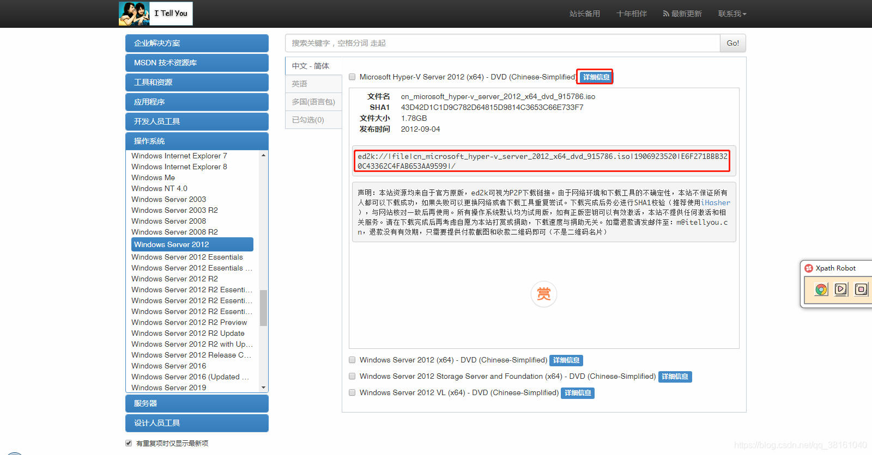Select Windows Me in list
Viewport: 872px width, 455px height.
(x=153, y=177)
